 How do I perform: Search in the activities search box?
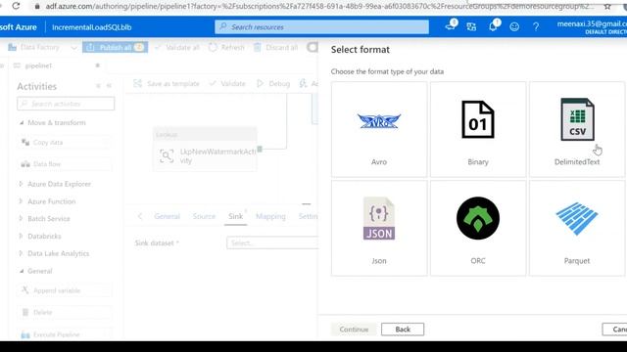[x=66, y=104]
